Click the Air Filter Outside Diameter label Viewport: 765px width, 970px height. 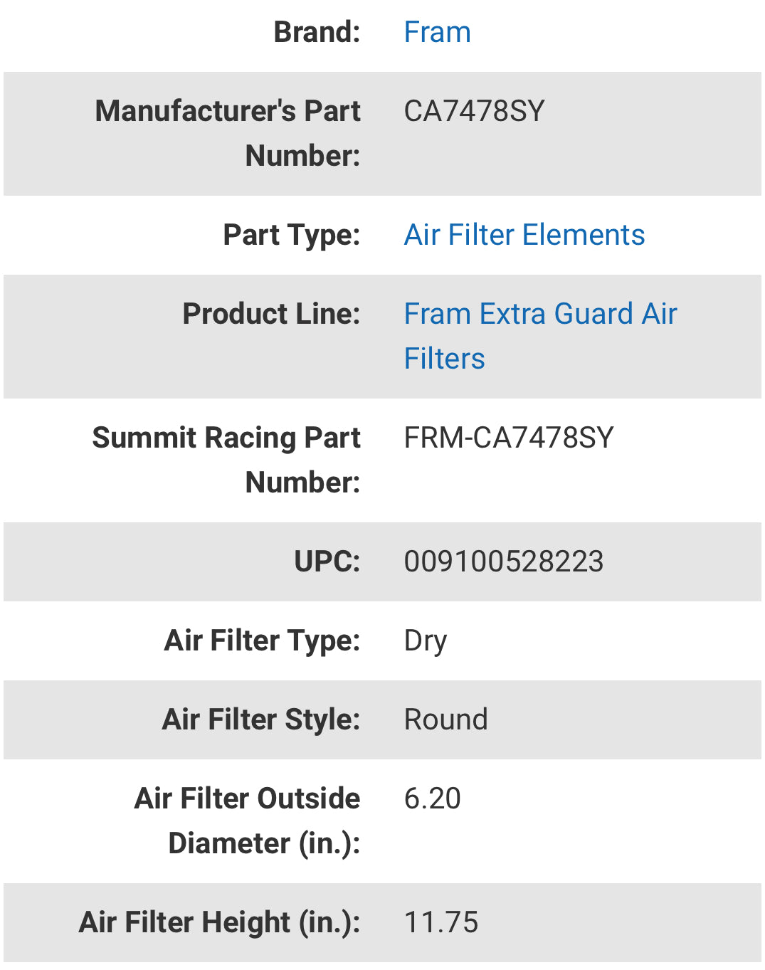pyautogui.click(x=248, y=821)
